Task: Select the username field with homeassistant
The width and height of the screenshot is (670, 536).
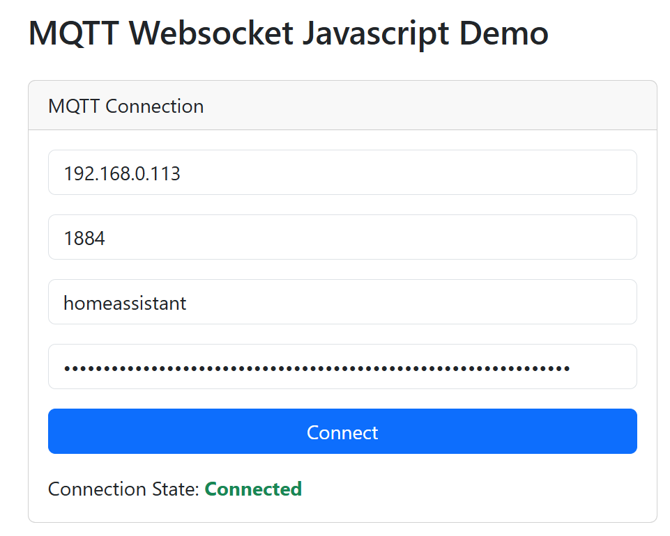Action: [x=342, y=302]
